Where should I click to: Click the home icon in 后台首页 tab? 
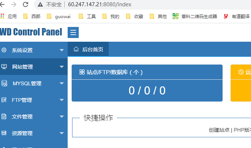tap(76, 49)
